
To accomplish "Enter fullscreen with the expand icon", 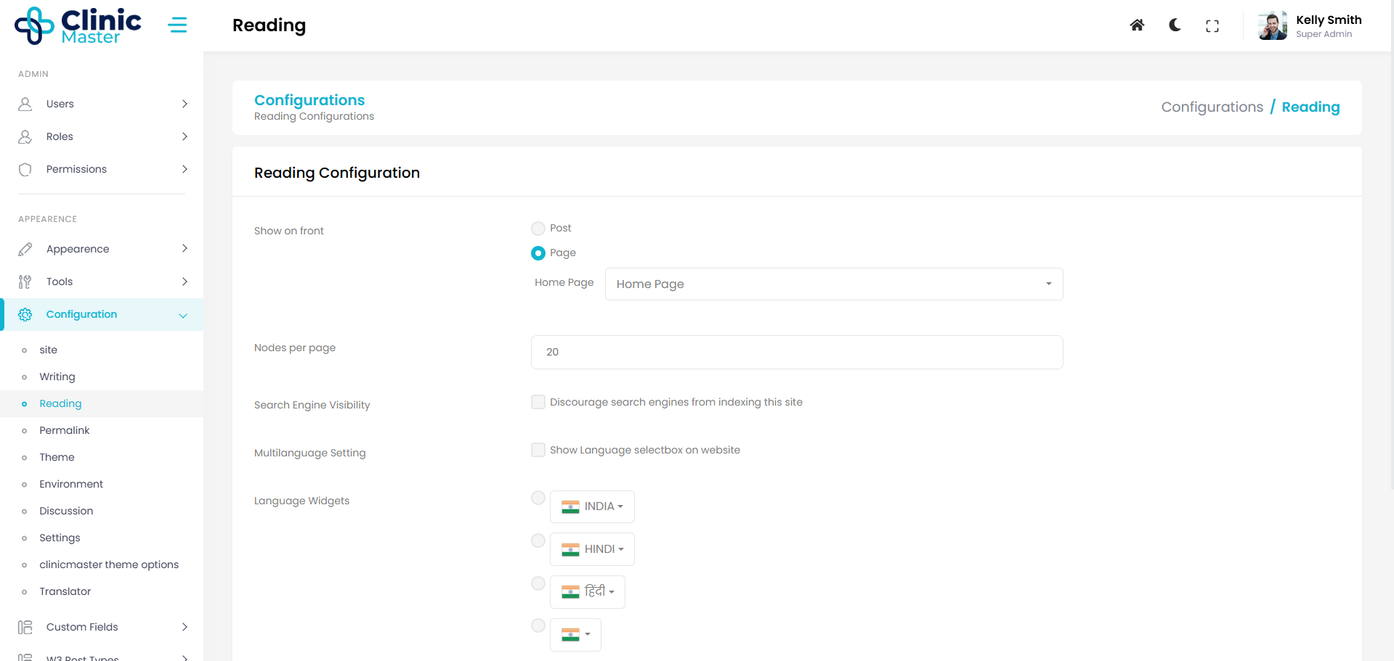I will (1212, 26).
